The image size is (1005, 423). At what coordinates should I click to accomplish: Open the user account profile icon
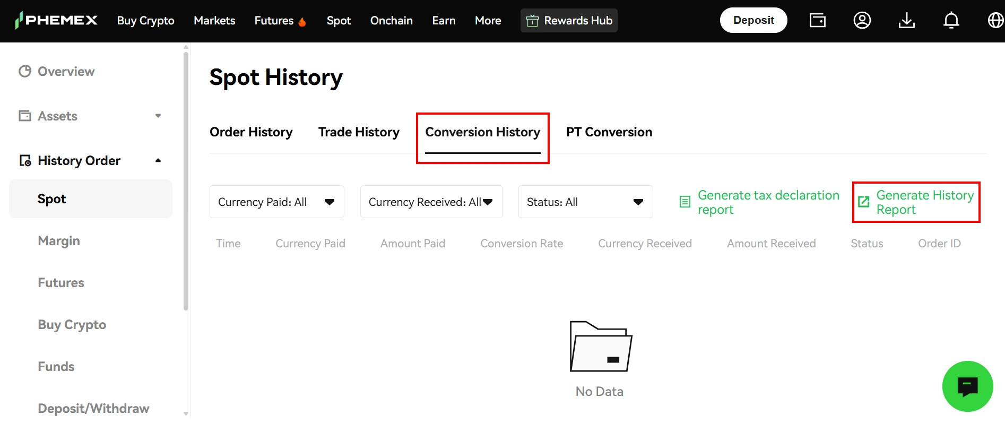862,20
